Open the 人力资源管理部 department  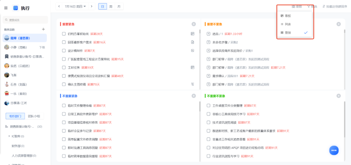coord(24,155)
